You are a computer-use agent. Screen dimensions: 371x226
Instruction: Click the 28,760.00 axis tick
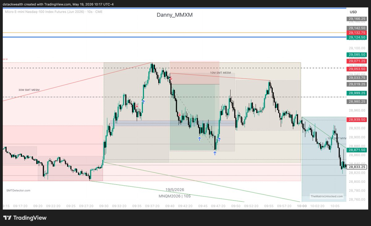pyautogui.click(x=357, y=199)
